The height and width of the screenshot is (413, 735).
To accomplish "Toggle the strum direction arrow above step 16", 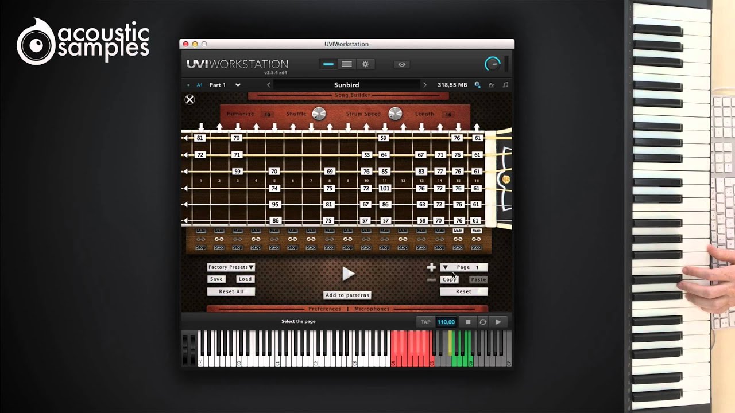I will (x=476, y=126).
